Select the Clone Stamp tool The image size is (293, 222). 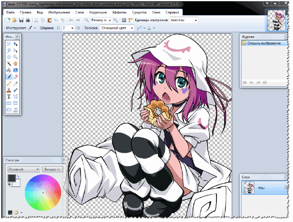tap(9, 90)
